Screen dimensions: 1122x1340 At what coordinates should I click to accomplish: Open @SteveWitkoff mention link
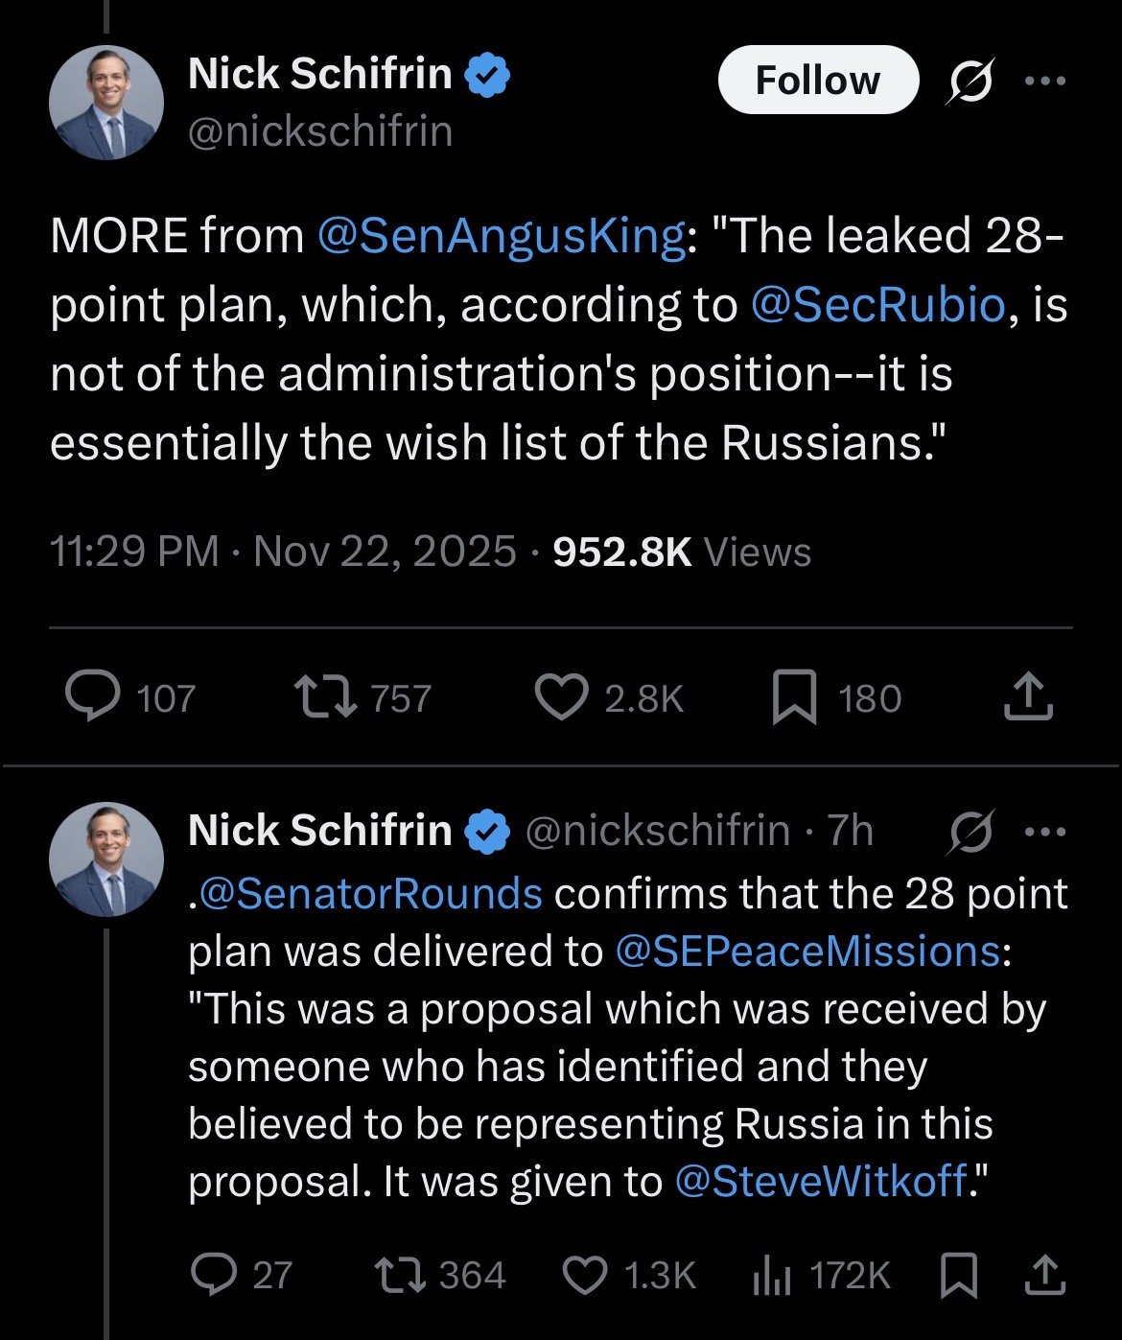pyautogui.click(x=820, y=1182)
